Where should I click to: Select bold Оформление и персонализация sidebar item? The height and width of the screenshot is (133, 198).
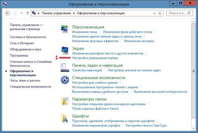click(23, 73)
